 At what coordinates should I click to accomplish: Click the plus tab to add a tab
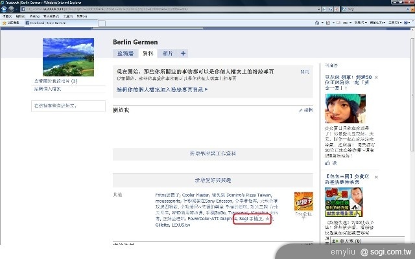click(x=184, y=53)
